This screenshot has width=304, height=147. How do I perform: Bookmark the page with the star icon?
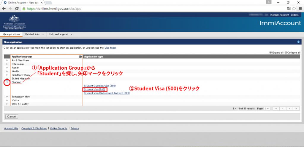click(x=294, y=9)
